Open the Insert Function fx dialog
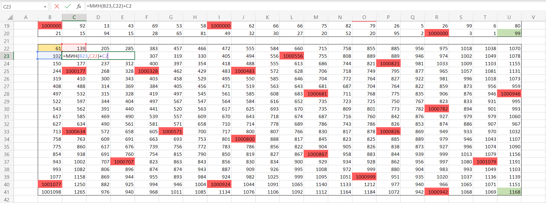This screenshot has width=546, height=203. (79, 6)
